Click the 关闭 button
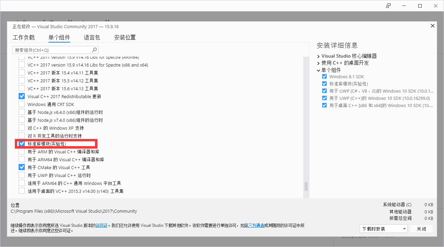 422,229
